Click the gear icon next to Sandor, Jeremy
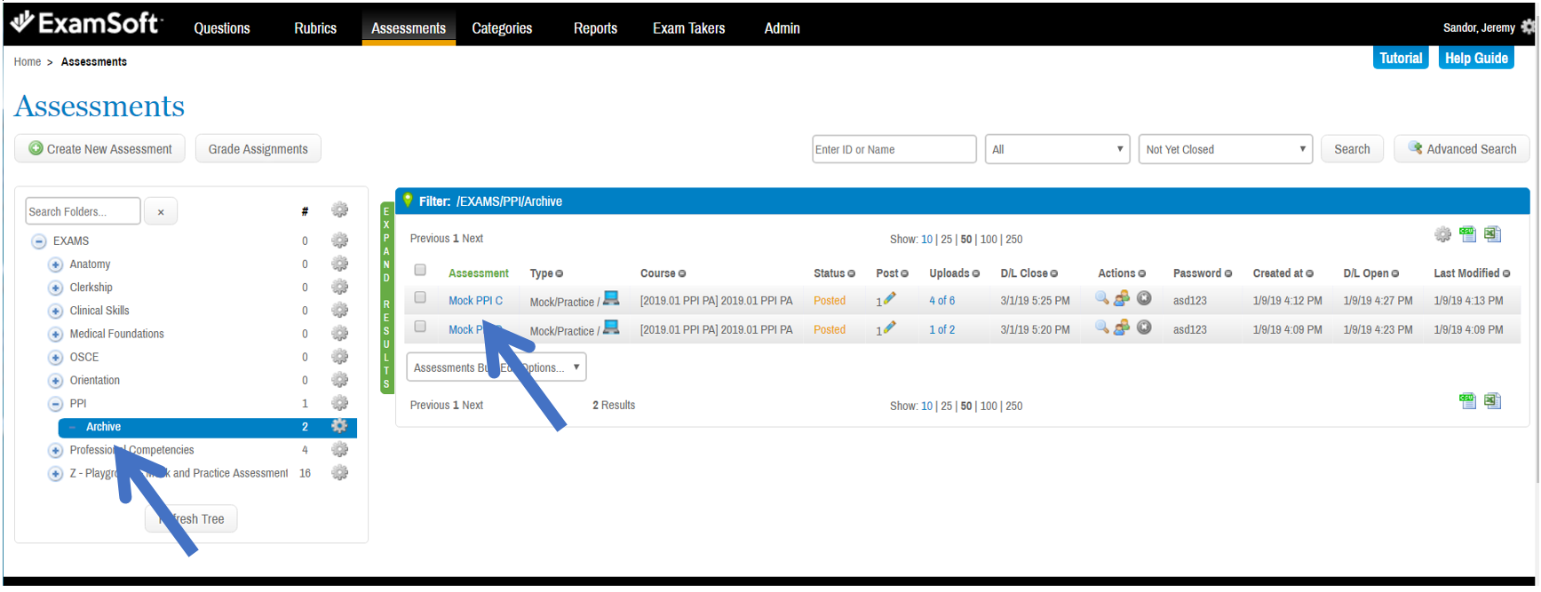 point(1528,28)
